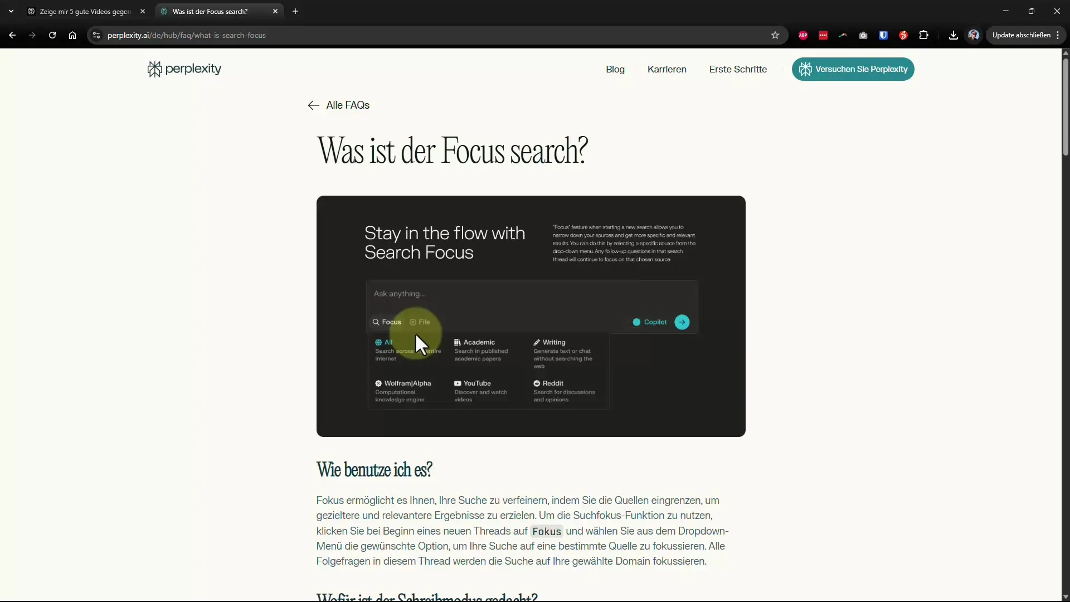Reload the current page
The width and height of the screenshot is (1070, 602).
click(52, 35)
